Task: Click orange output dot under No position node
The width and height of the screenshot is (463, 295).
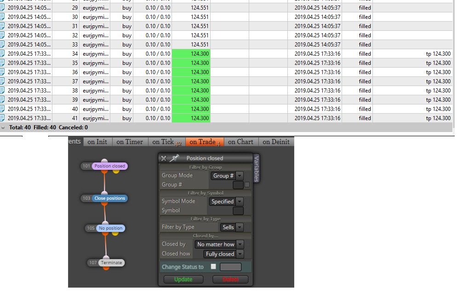Action: (x=105, y=233)
